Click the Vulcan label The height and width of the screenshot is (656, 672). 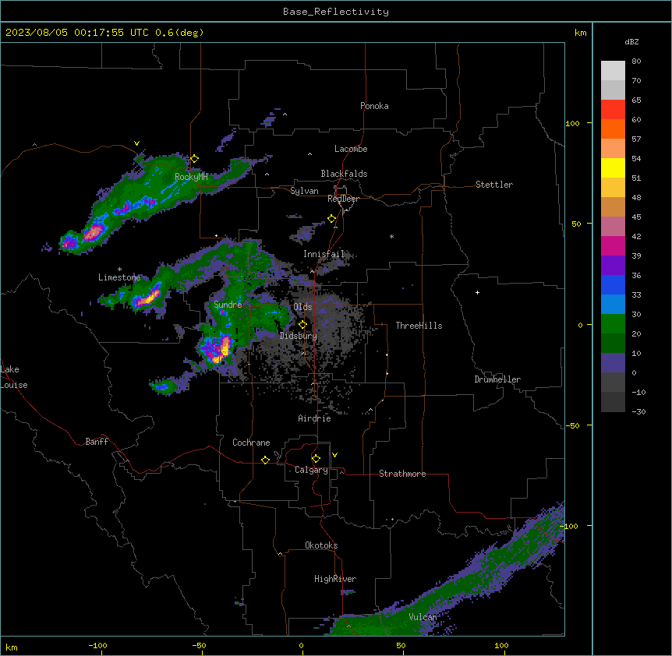[423, 617]
